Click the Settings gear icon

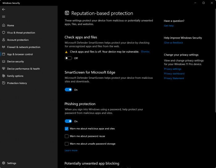4,163
